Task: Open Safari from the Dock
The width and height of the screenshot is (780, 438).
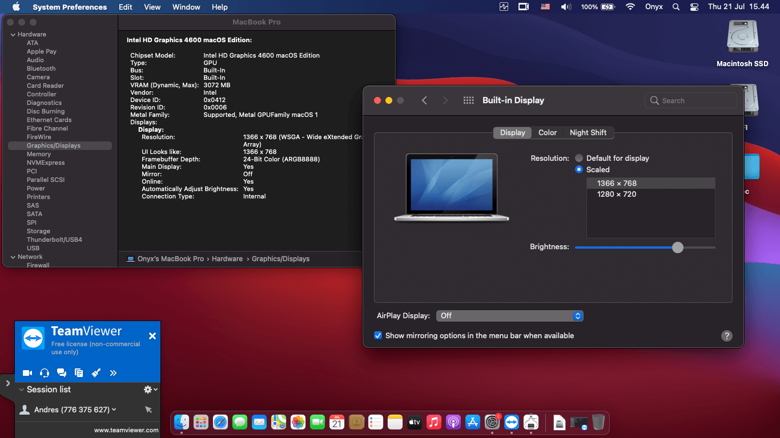Action: click(x=220, y=422)
